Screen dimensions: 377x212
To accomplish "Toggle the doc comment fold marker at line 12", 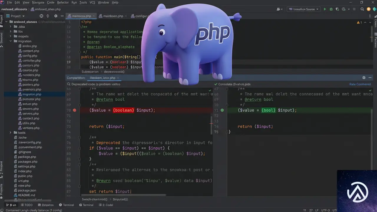I will (x=80, y=27).
